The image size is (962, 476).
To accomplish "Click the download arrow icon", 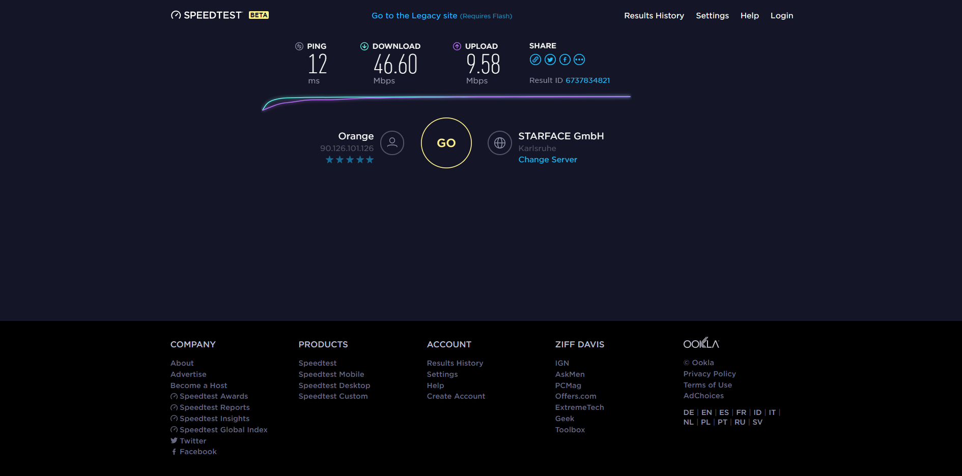I will pos(364,46).
